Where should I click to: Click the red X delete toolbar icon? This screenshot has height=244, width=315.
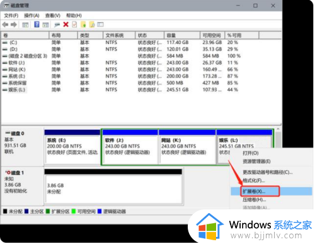pos(66,25)
